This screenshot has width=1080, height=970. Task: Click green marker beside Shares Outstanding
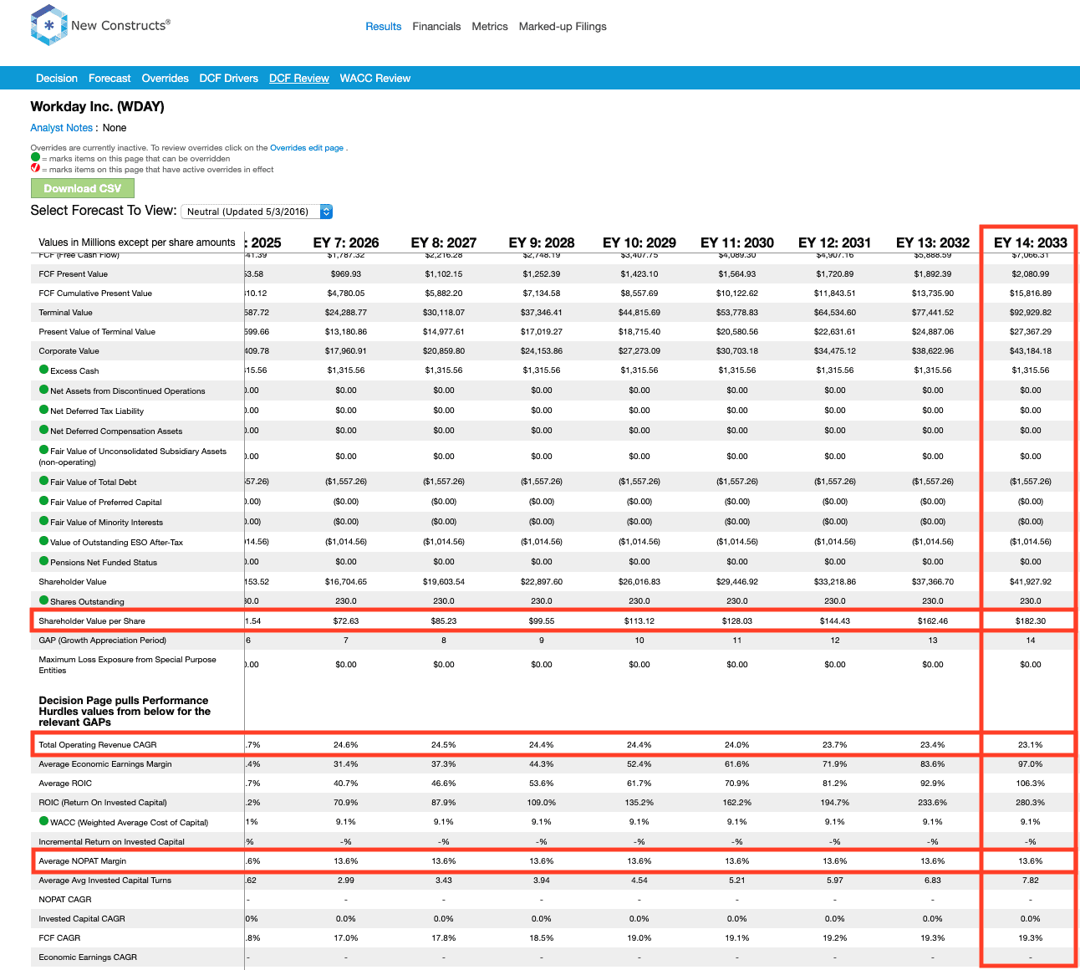pos(44,600)
